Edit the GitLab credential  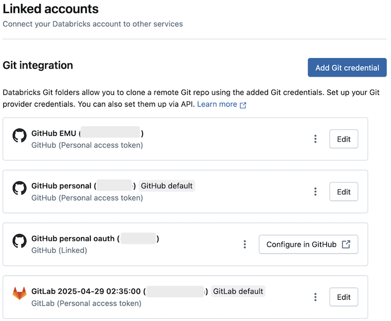pos(343,297)
